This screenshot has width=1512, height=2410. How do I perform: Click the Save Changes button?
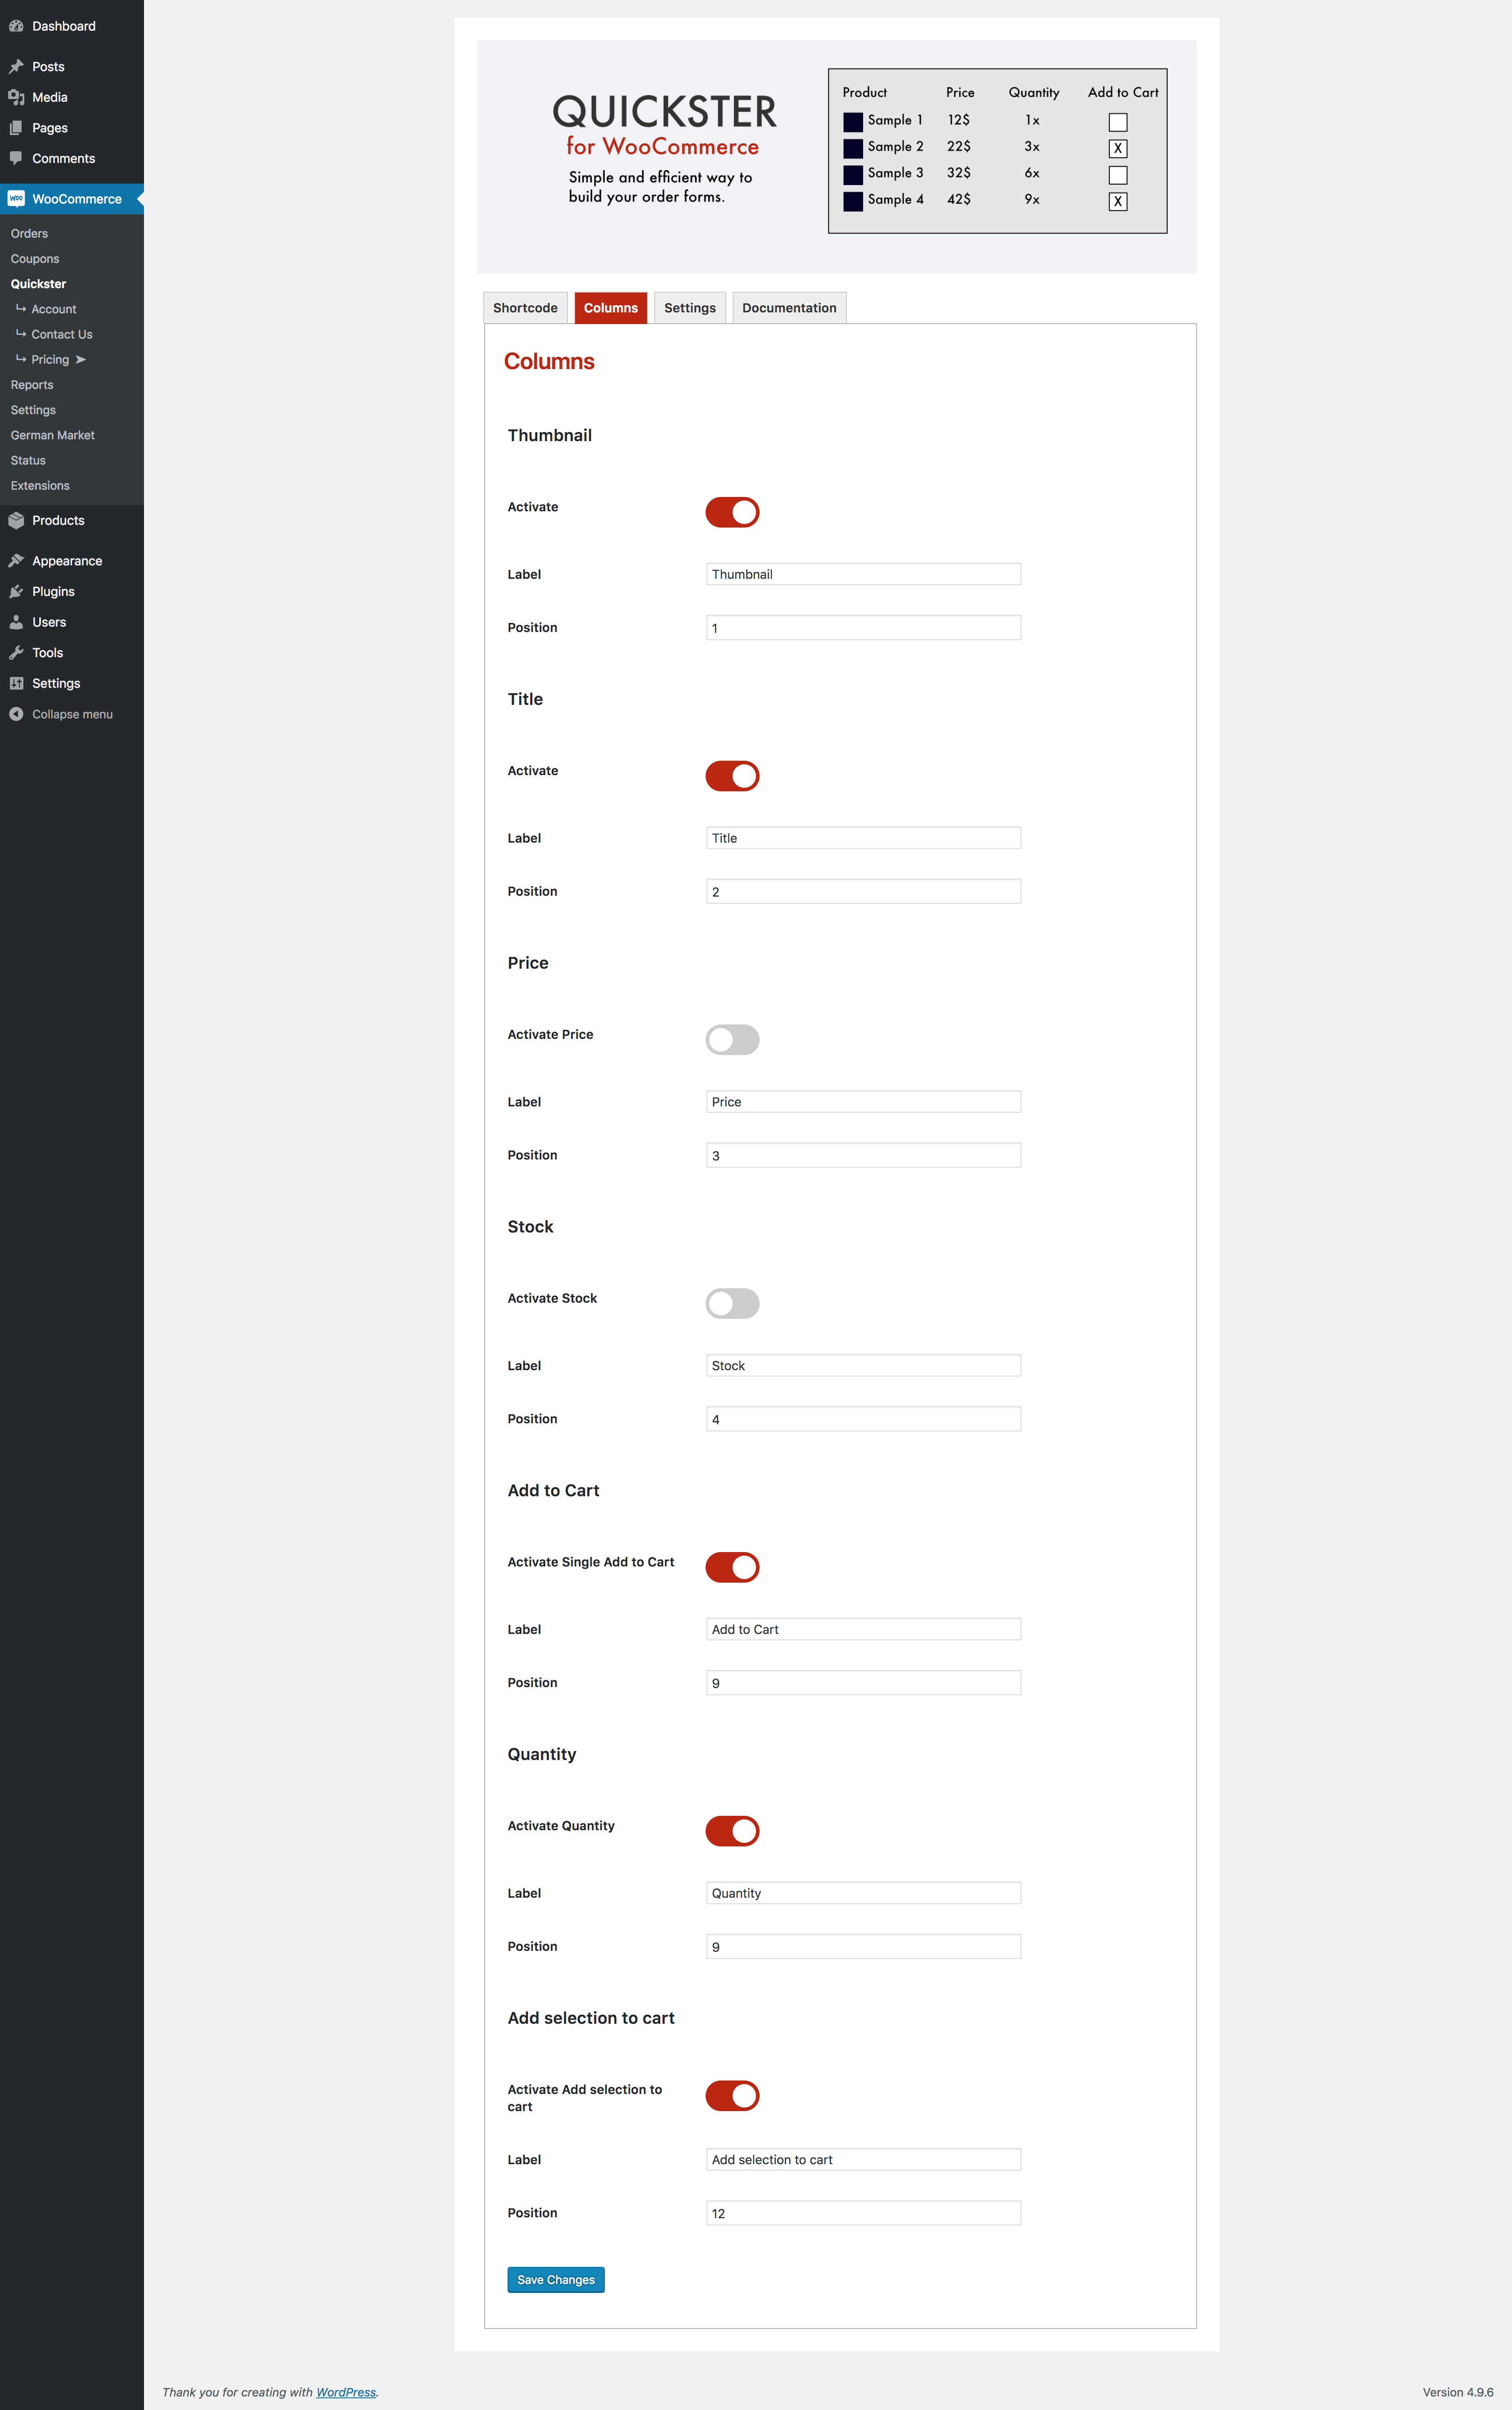(x=556, y=2280)
